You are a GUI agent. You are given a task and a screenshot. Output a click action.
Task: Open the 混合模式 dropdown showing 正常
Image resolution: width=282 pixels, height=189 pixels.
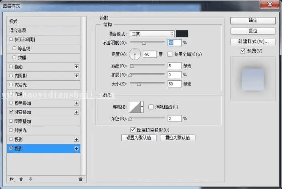(x=152, y=34)
